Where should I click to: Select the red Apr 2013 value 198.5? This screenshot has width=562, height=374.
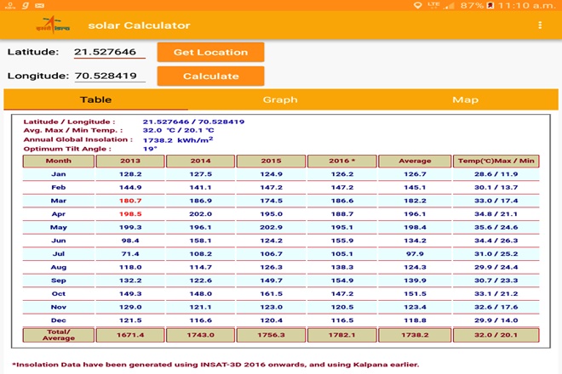click(x=130, y=214)
